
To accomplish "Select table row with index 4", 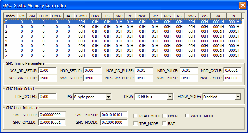I will click(123, 41).
